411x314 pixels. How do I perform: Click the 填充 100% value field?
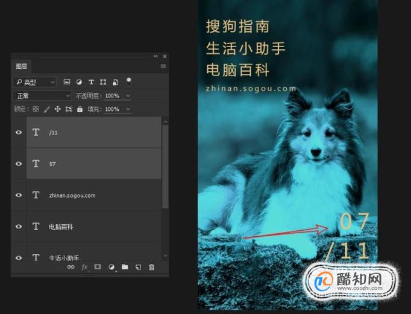tap(113, 109)
